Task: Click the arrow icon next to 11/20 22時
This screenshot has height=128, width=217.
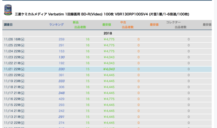Action: tap(23, 75)
